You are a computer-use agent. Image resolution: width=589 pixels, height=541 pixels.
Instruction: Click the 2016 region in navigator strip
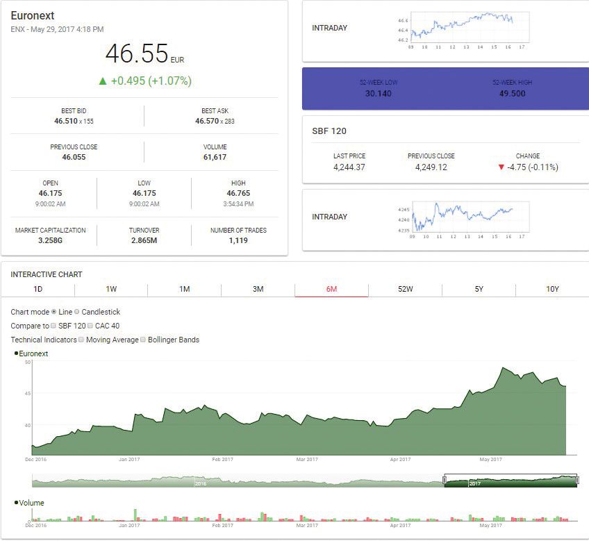(200, 482)
